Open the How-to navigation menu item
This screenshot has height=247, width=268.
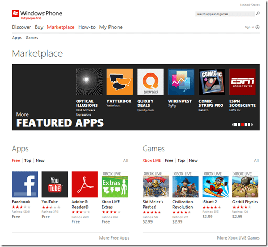click(87, 27)
